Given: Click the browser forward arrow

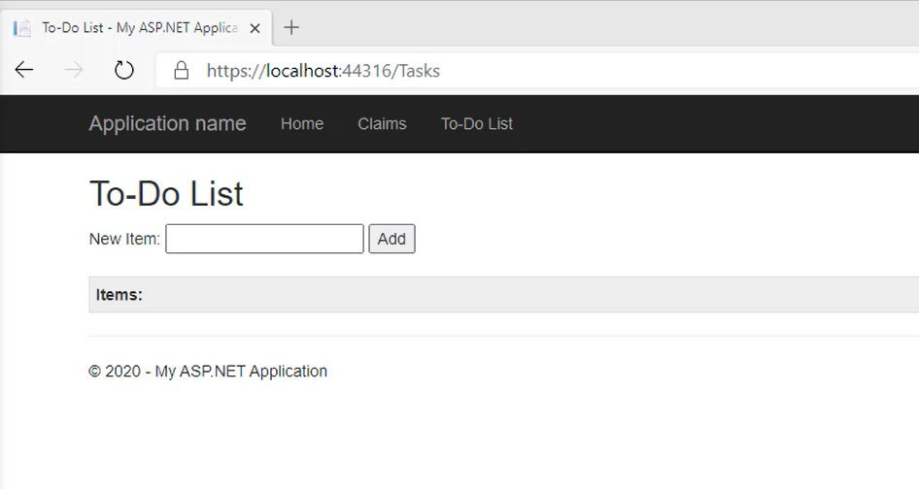Looking at the screenshot, I should coord(74,70).
